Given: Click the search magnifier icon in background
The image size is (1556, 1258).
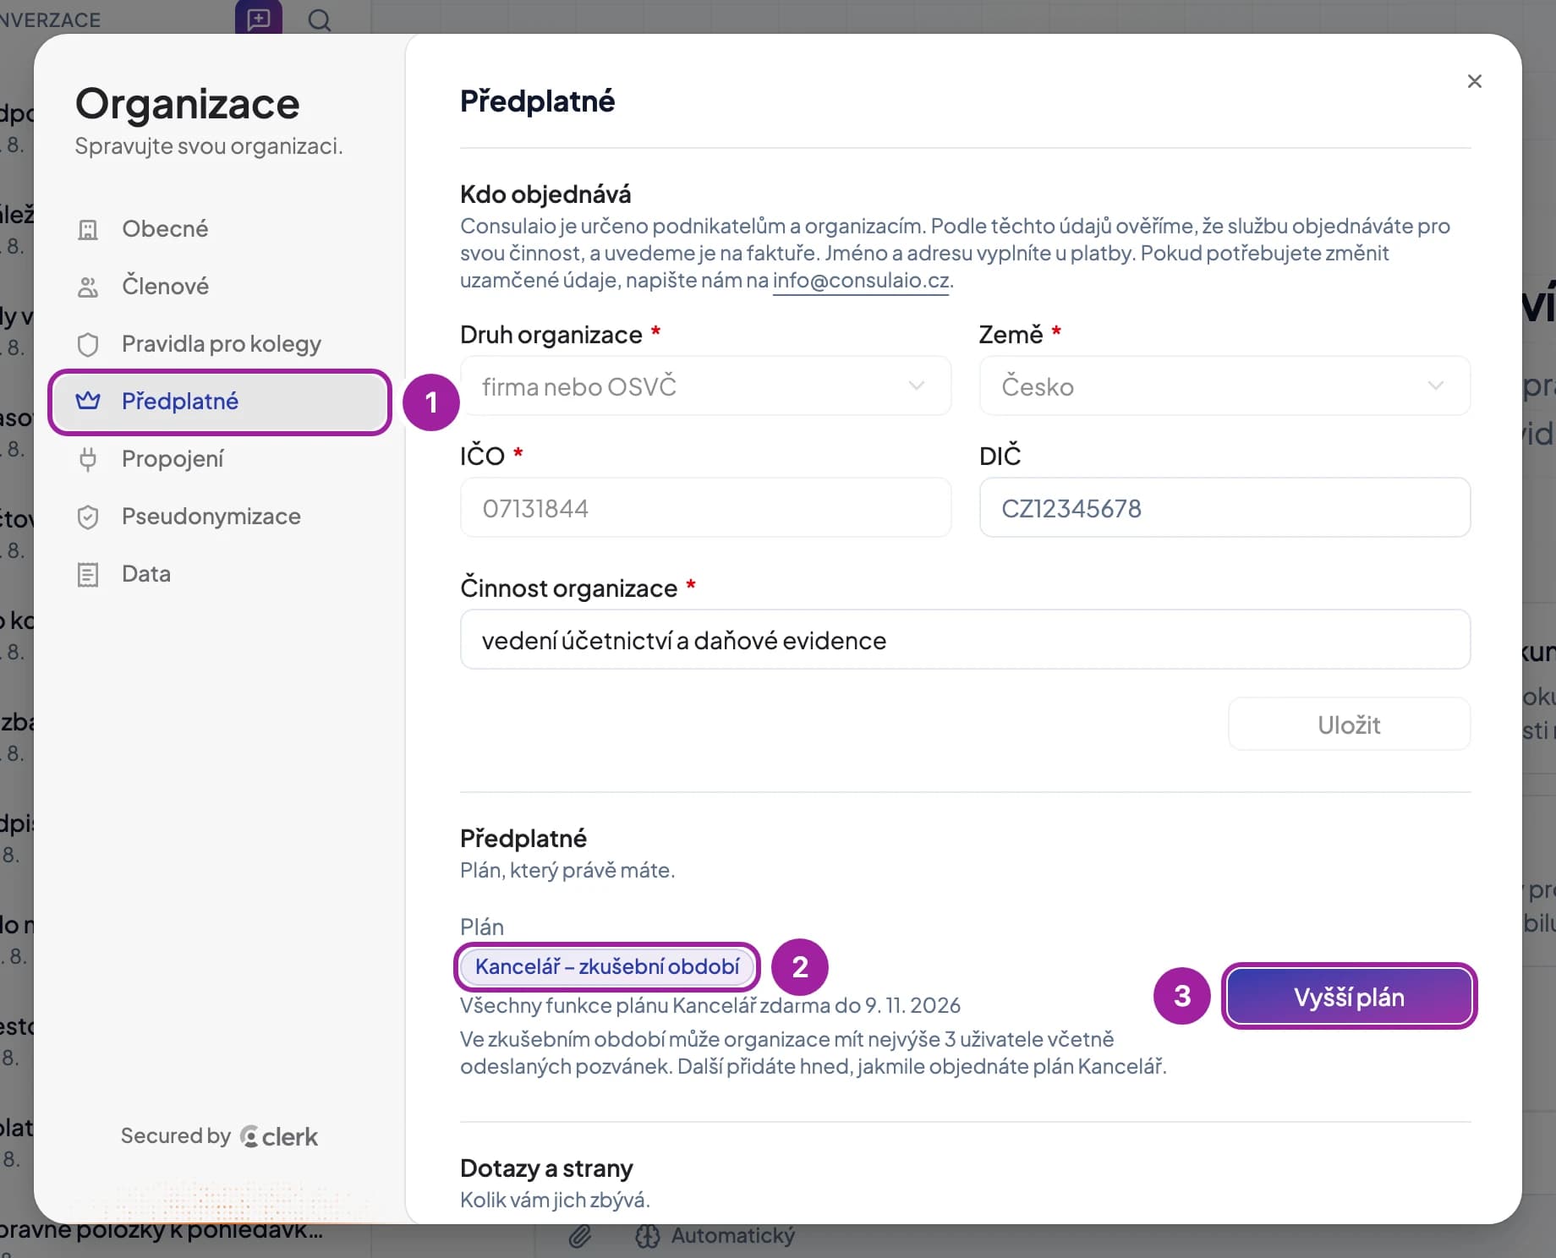Looking at the screenshot, I should click(x=320, y=19).
